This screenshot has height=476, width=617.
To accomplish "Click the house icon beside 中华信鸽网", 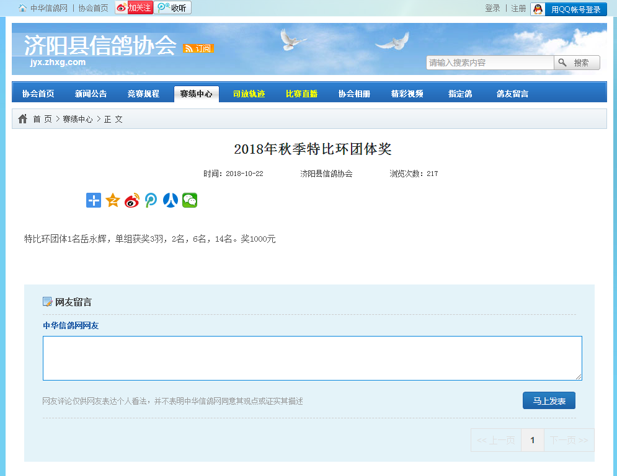I will pos(23,8).
